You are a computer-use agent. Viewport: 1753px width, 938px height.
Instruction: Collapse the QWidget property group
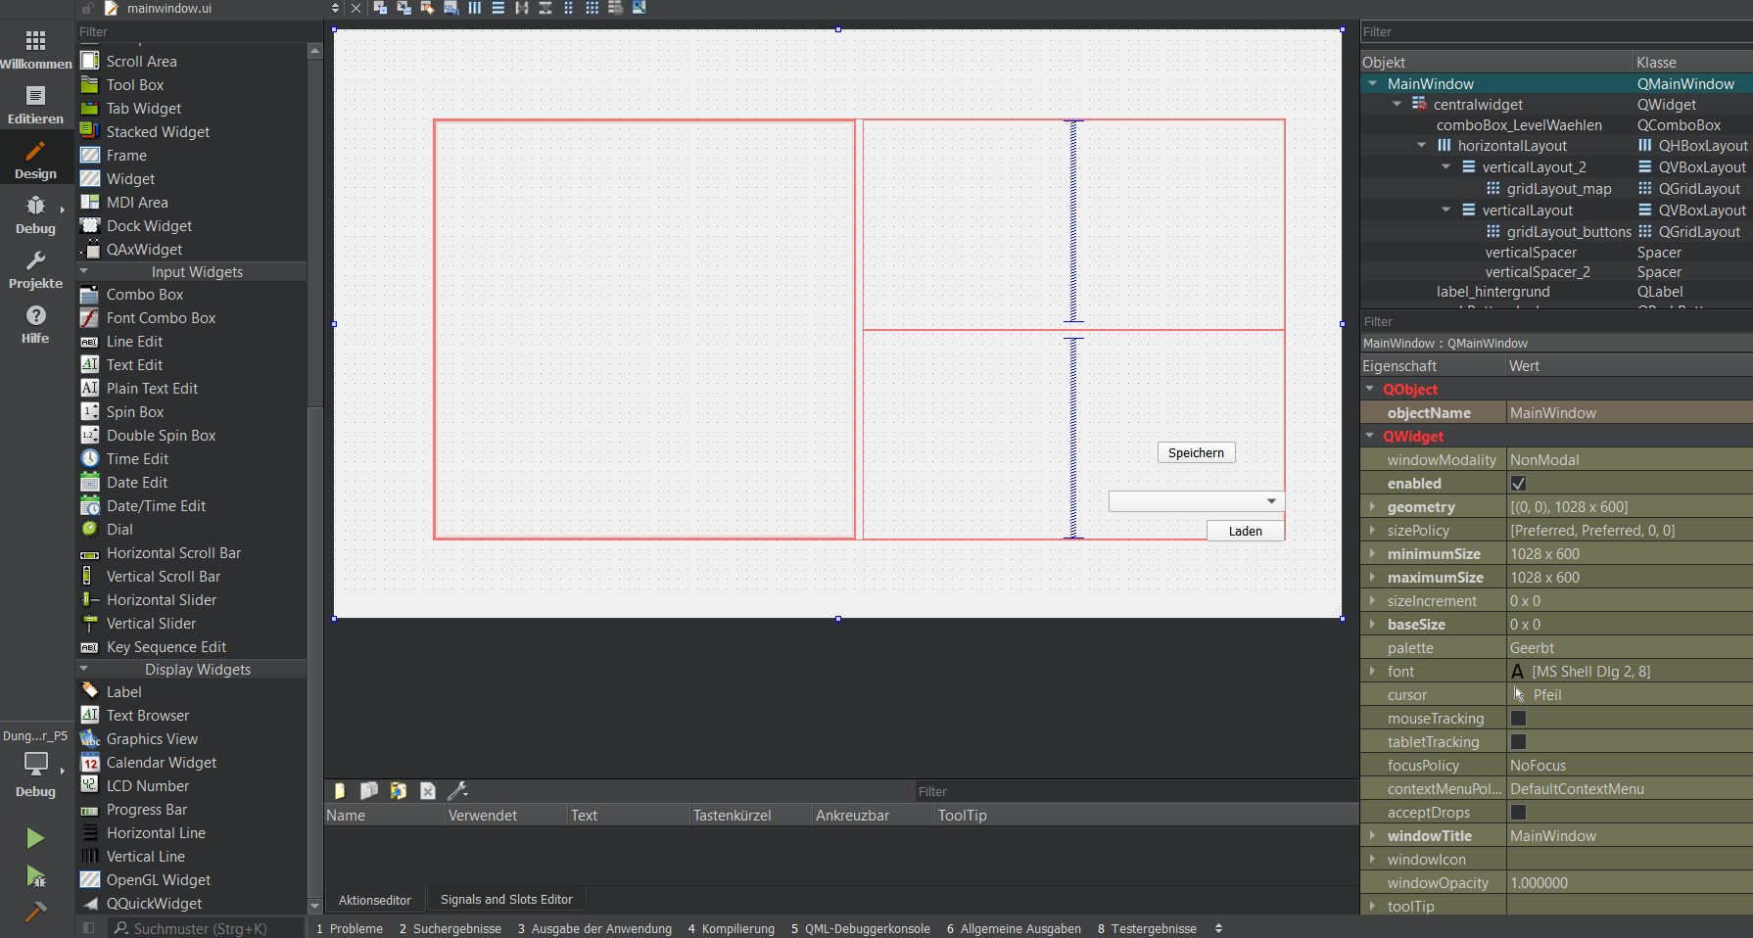click(x=1370, y=437)
